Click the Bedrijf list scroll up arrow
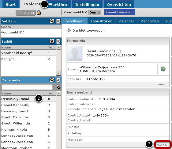 [59, 48]
